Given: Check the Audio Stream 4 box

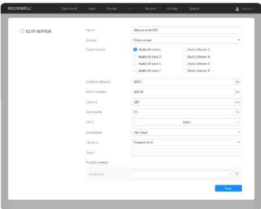Looking at the screenshot, I should (x=184, y=57).
